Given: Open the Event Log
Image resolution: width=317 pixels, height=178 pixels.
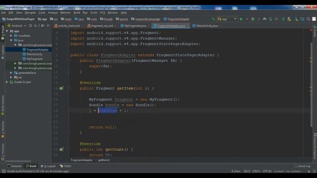Looking at the screenshot, I should pyautogui.click(x=303, y=166).
